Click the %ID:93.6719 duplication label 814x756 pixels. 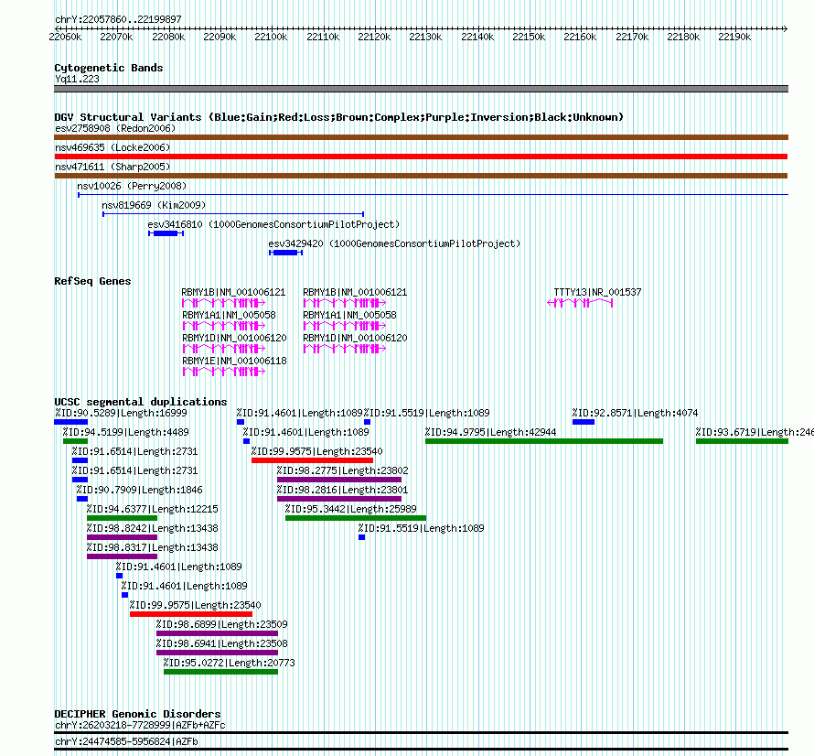pyautogui.click(x=755, y=432)
